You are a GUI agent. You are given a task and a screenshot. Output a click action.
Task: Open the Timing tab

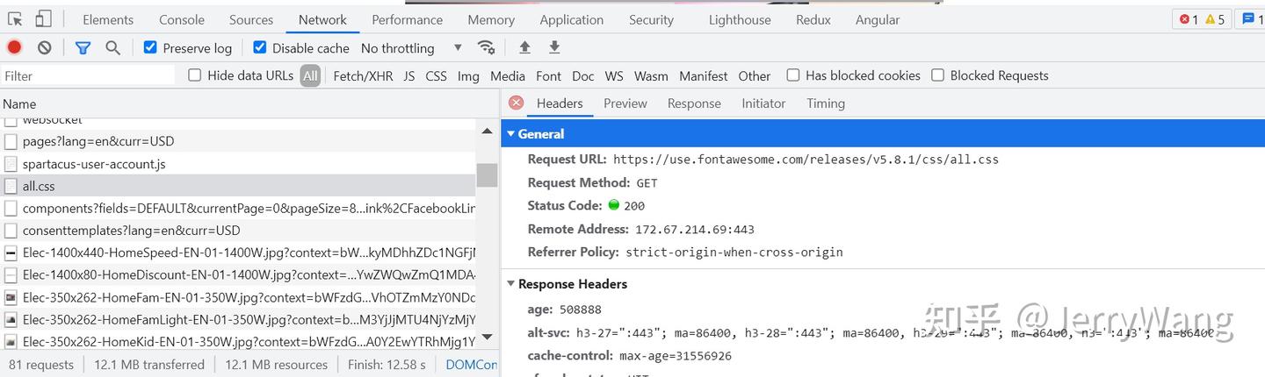click(x=825, y=103)
